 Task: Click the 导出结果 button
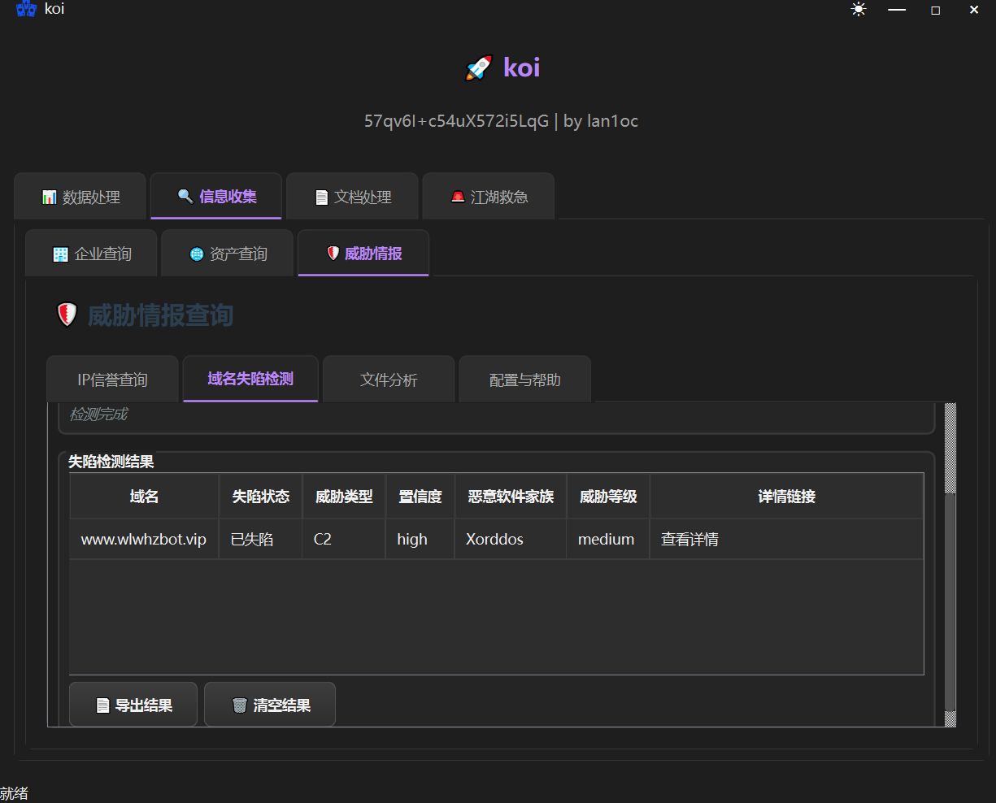click(x=133, y=705)
